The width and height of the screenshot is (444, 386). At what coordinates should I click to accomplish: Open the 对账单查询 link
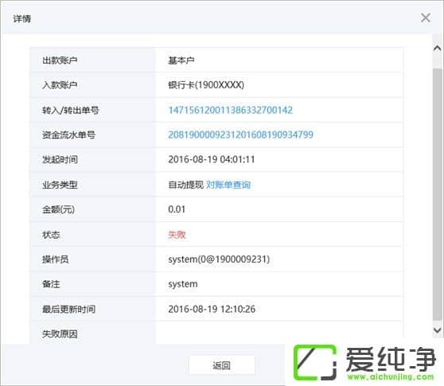coord(228,185)
